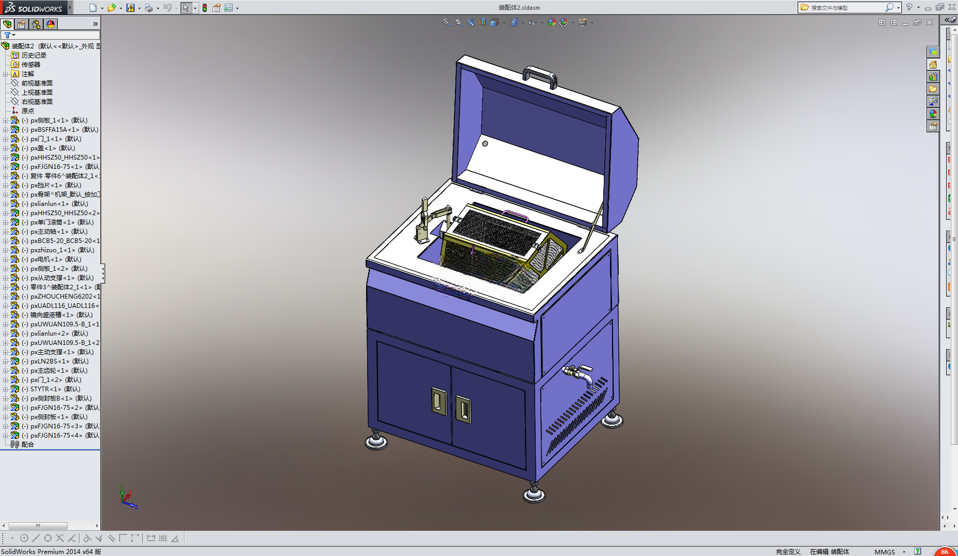This screenshot has width=958, height=556.
Task: Open File Properties icon in top toolbar
Action: click(217, 8)
